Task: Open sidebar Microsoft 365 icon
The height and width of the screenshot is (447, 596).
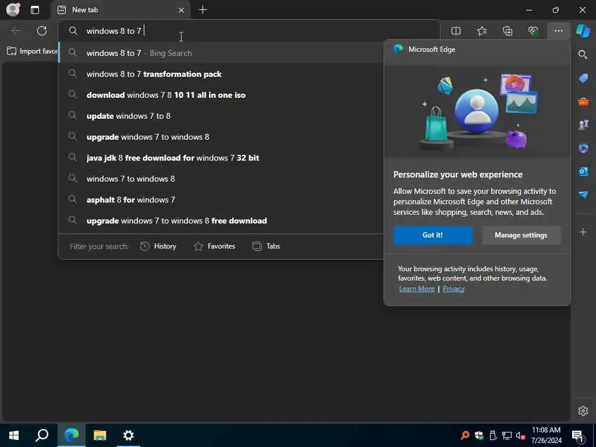Action: pyautogui.click(x=583, y=148)
